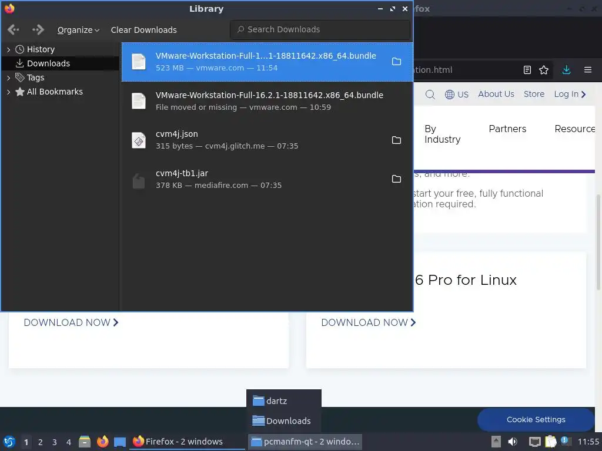This screenshot has width=602, height=451.
Task: Click Log In on VMware page
Action: tap(570, 94)
